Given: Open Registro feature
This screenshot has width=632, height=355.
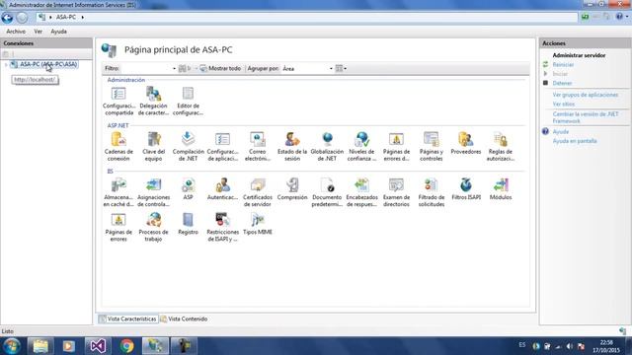Looking at the screenshot, I should point(188,224).
